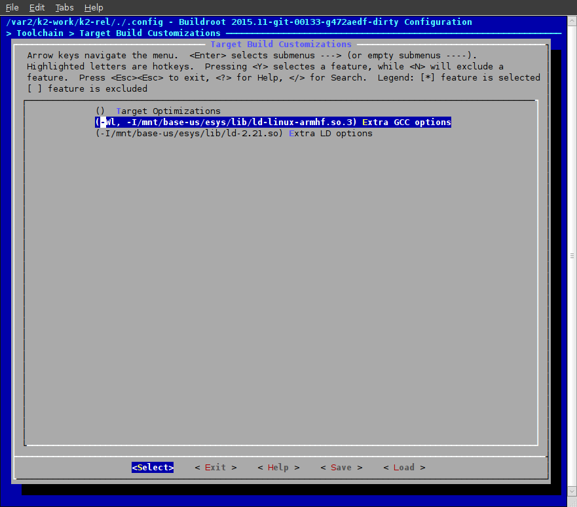
Task: Click the 'Toolchain > Target Build Customizations' breadcrumb
Action: click(113, 33)
